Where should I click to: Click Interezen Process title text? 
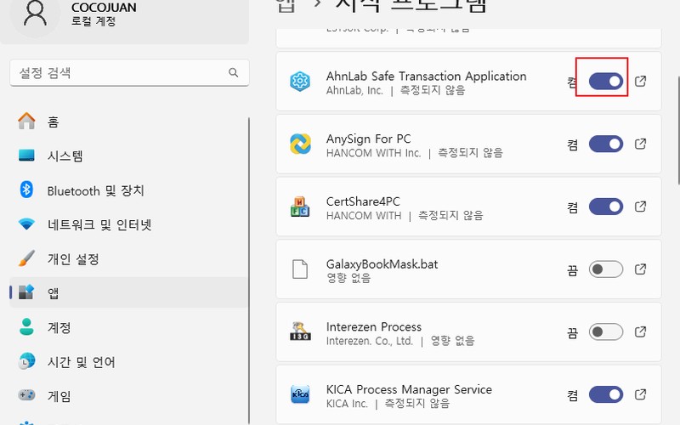(374, 326)
